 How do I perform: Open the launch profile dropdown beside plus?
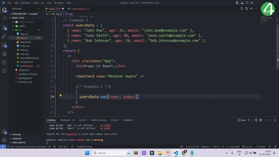point(252,120)
